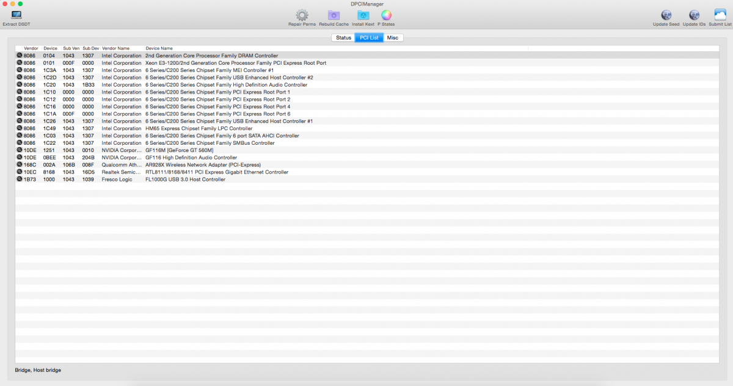
Task: Select the Qualcomm AR928X Wireless Network Adapter row
Action: [x=203, y=165]
